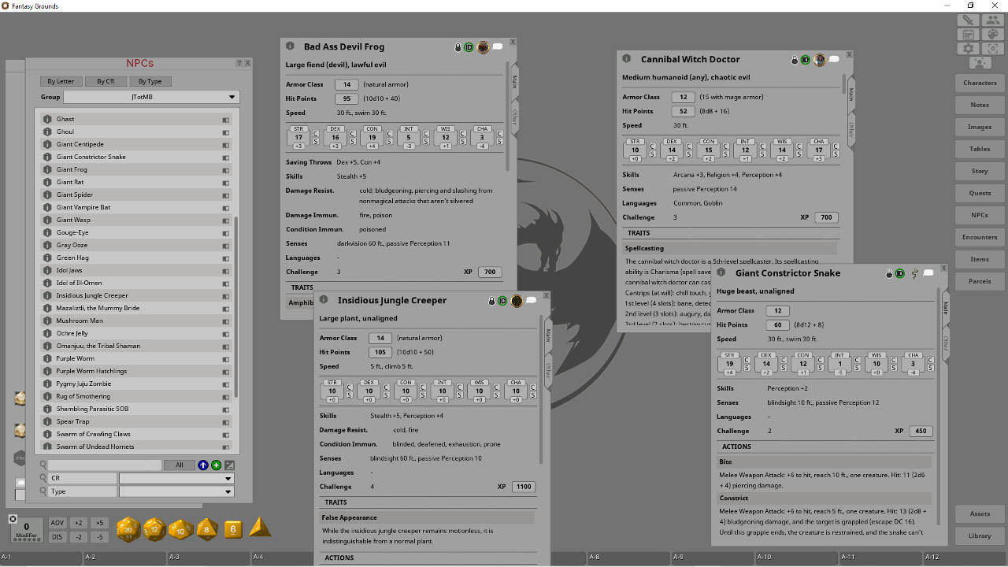Open the Group dropdown showing JTotMB
The image size is (1008, 567).
coord(151,97)
